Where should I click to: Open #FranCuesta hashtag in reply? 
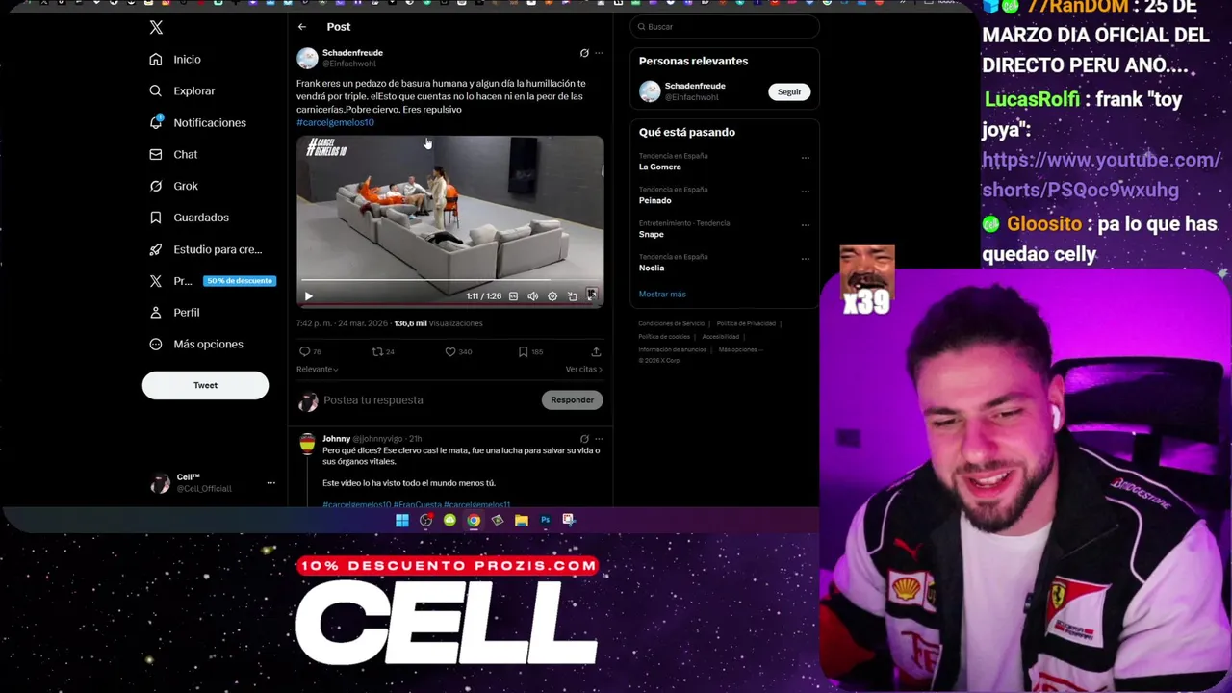(418, 503)
